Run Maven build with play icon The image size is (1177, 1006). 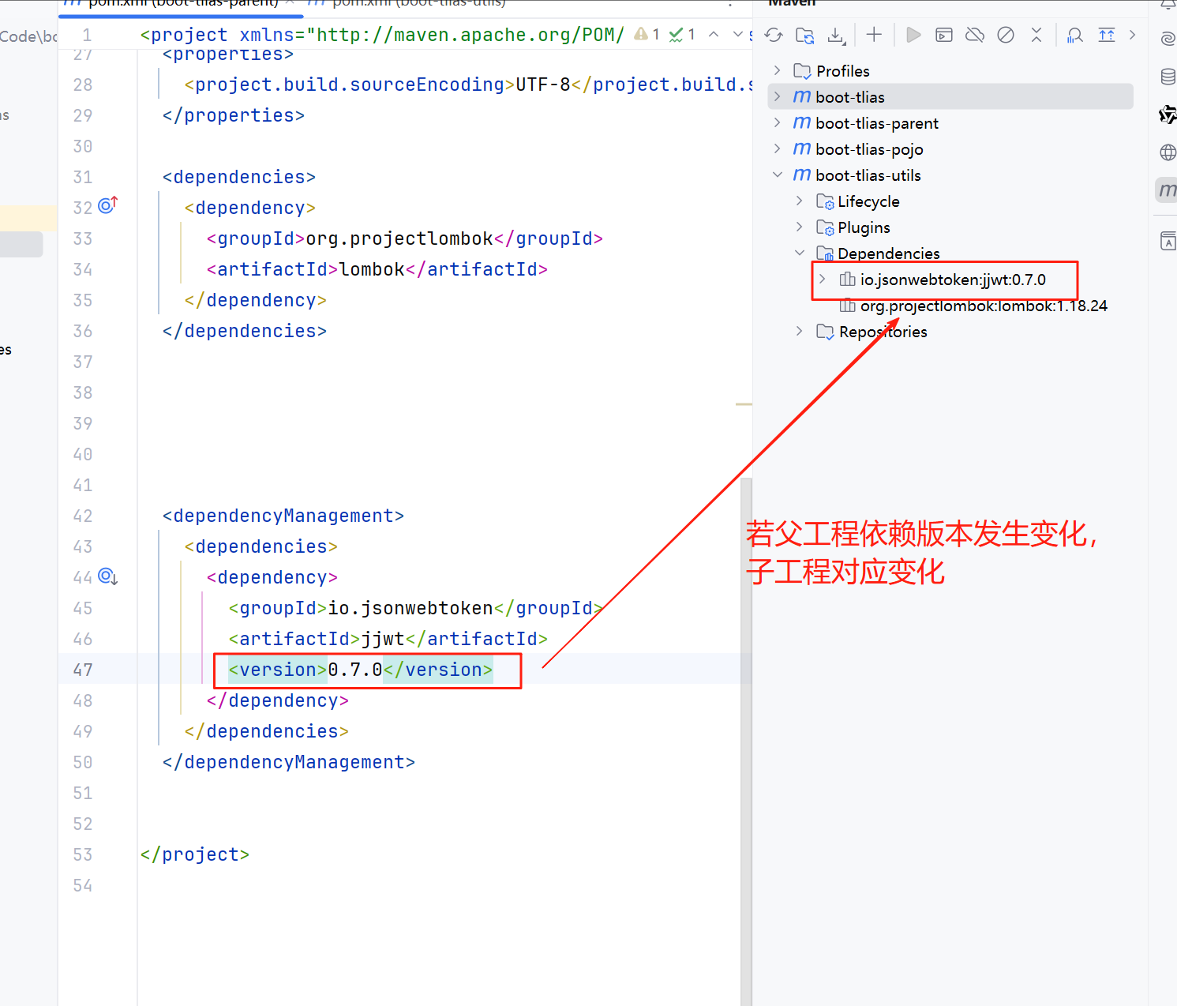[913, 35]
